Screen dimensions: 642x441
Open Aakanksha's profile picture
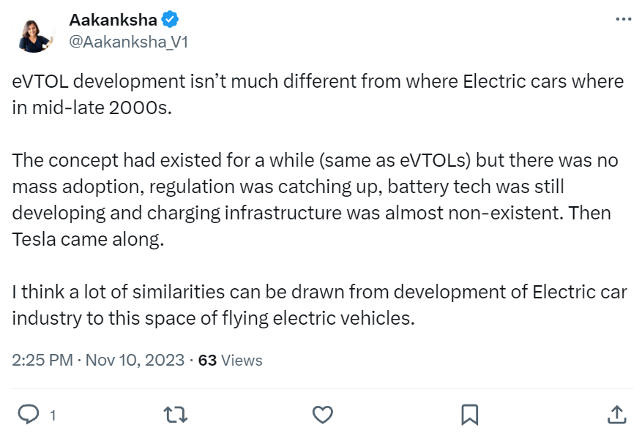[34, 31]
